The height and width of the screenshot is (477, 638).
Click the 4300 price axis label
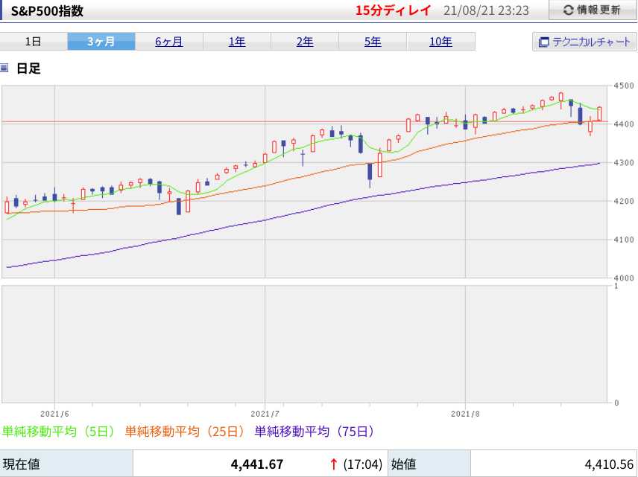(x=624, y=162)
